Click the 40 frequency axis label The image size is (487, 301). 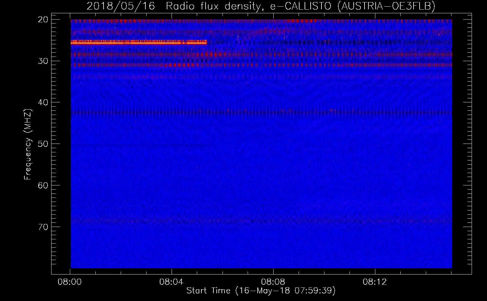(43, 102)
